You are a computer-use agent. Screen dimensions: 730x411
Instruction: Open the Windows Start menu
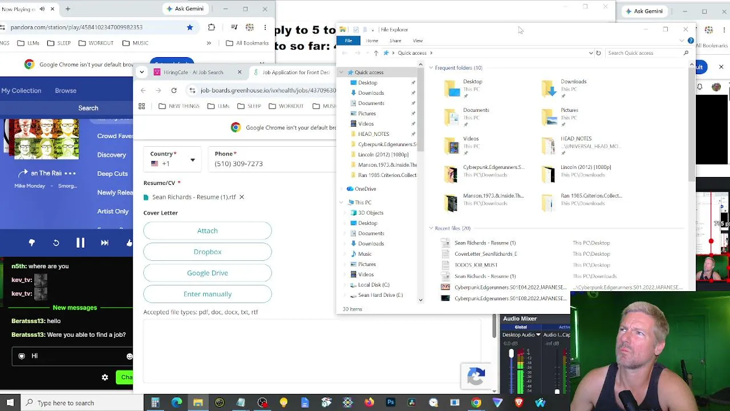[10, 403]
